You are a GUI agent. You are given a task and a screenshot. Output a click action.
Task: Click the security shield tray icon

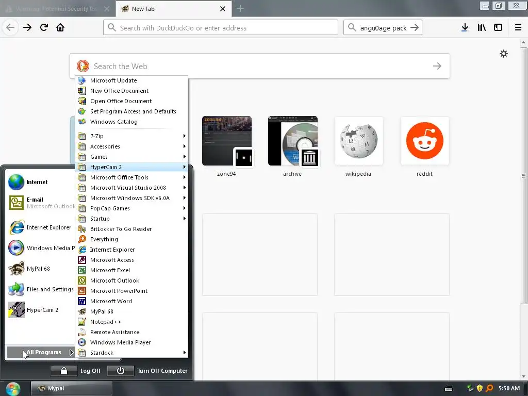click(x=480, y=388)
